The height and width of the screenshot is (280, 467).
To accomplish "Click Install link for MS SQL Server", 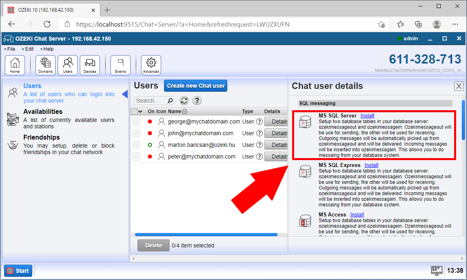I will tap(367, 115).
